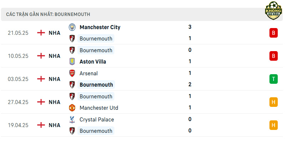Click the Manchester City club crest
The image size is (285, 142).
(x=72, y=27)
